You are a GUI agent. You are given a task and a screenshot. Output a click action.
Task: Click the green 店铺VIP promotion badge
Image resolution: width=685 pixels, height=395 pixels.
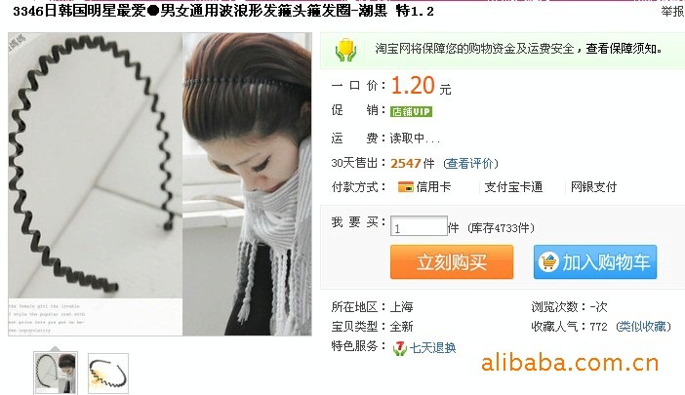coord(411,112)
